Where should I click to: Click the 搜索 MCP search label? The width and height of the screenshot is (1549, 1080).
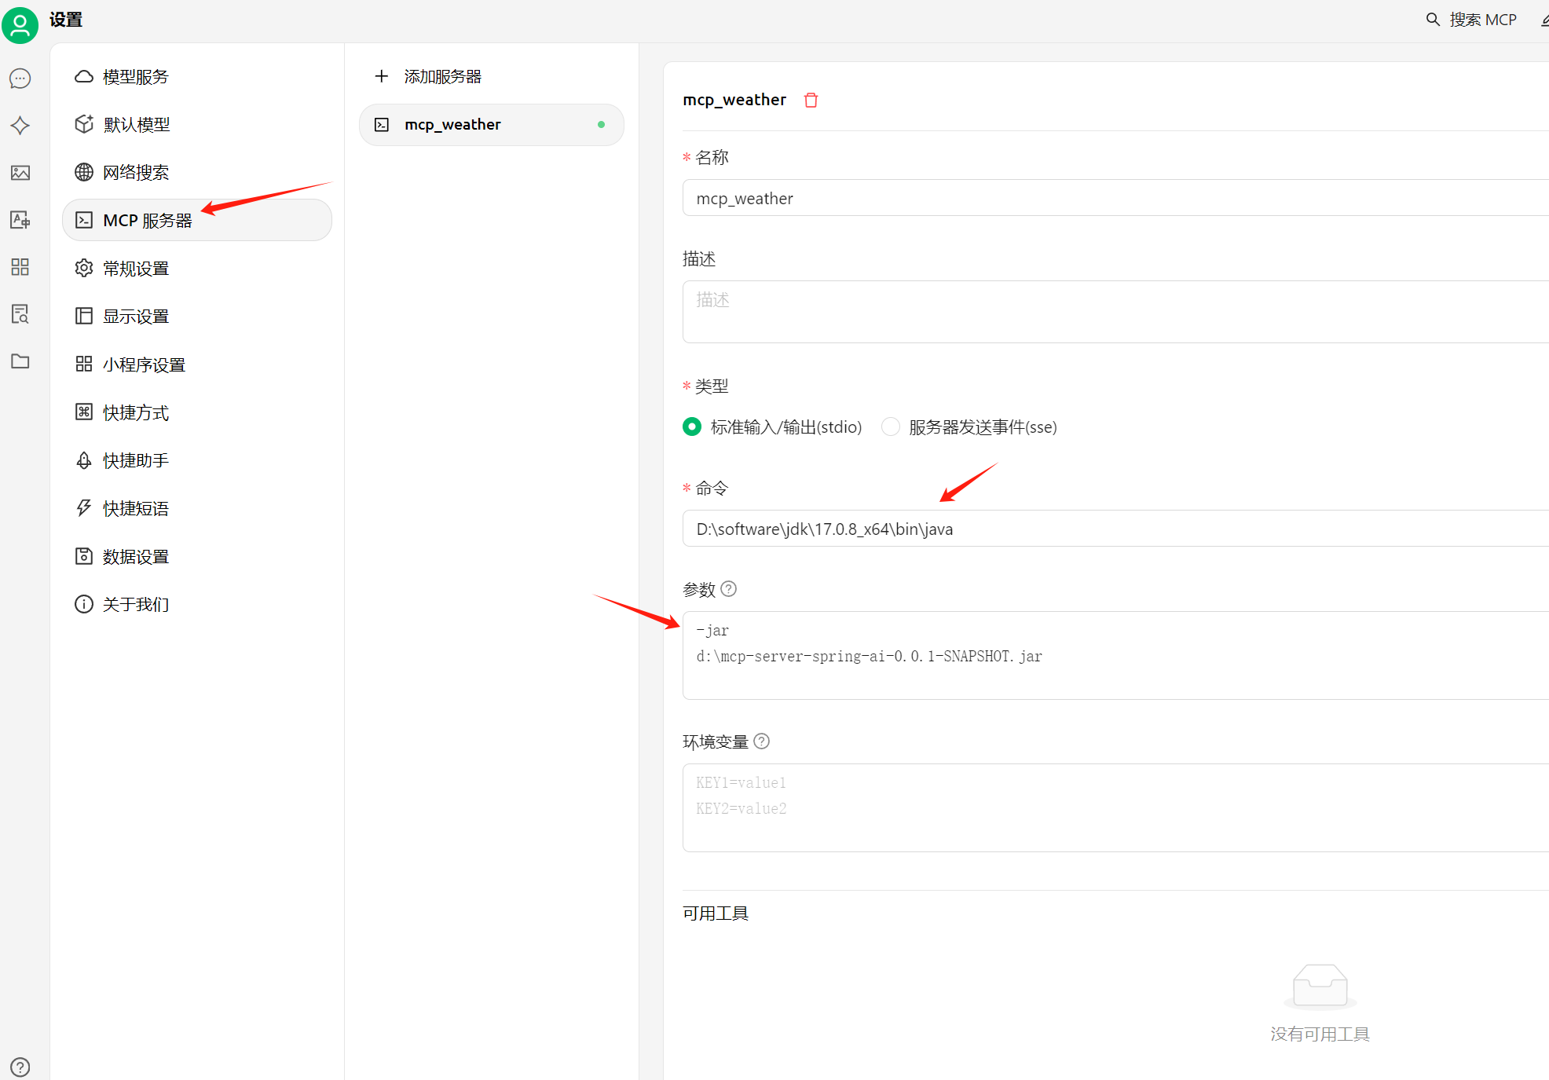click(1483, 20)
